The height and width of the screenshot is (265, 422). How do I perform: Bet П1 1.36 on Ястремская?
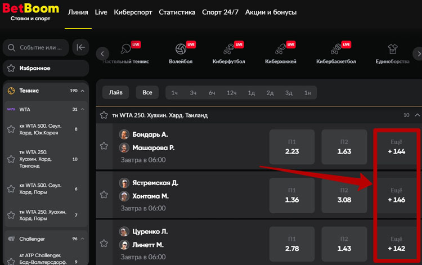pos(292,195)
